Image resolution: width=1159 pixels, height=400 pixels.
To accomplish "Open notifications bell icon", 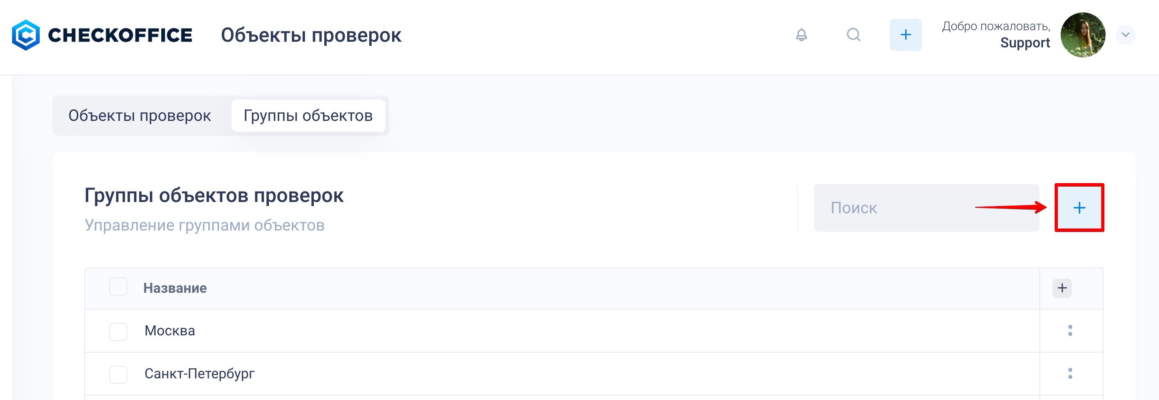I will point(801,35).
